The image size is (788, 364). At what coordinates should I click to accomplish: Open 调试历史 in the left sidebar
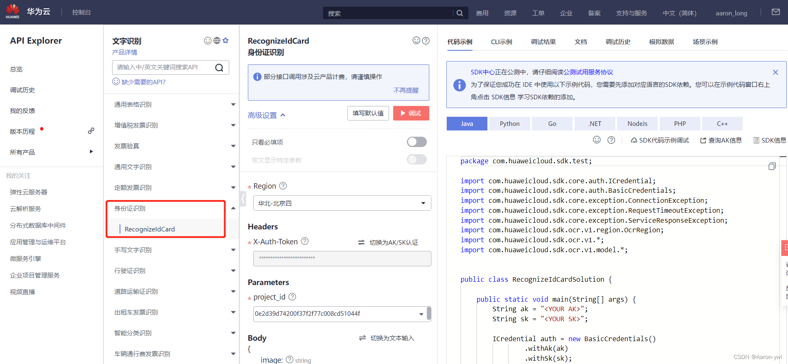pyautogui.click(x=22, y=90)
